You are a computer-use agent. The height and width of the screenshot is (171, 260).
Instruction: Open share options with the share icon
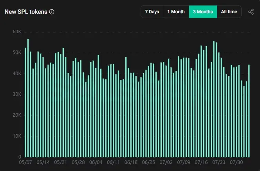251,12
